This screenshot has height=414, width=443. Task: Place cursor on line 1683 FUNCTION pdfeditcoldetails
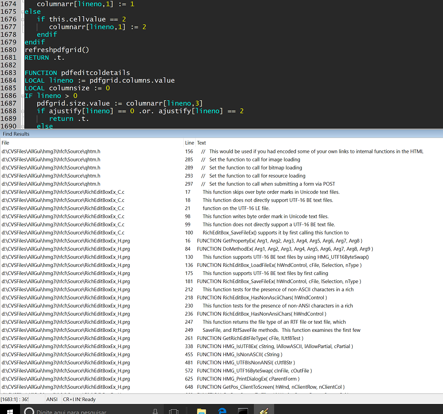pyautogui.click(x=77, y=73)
